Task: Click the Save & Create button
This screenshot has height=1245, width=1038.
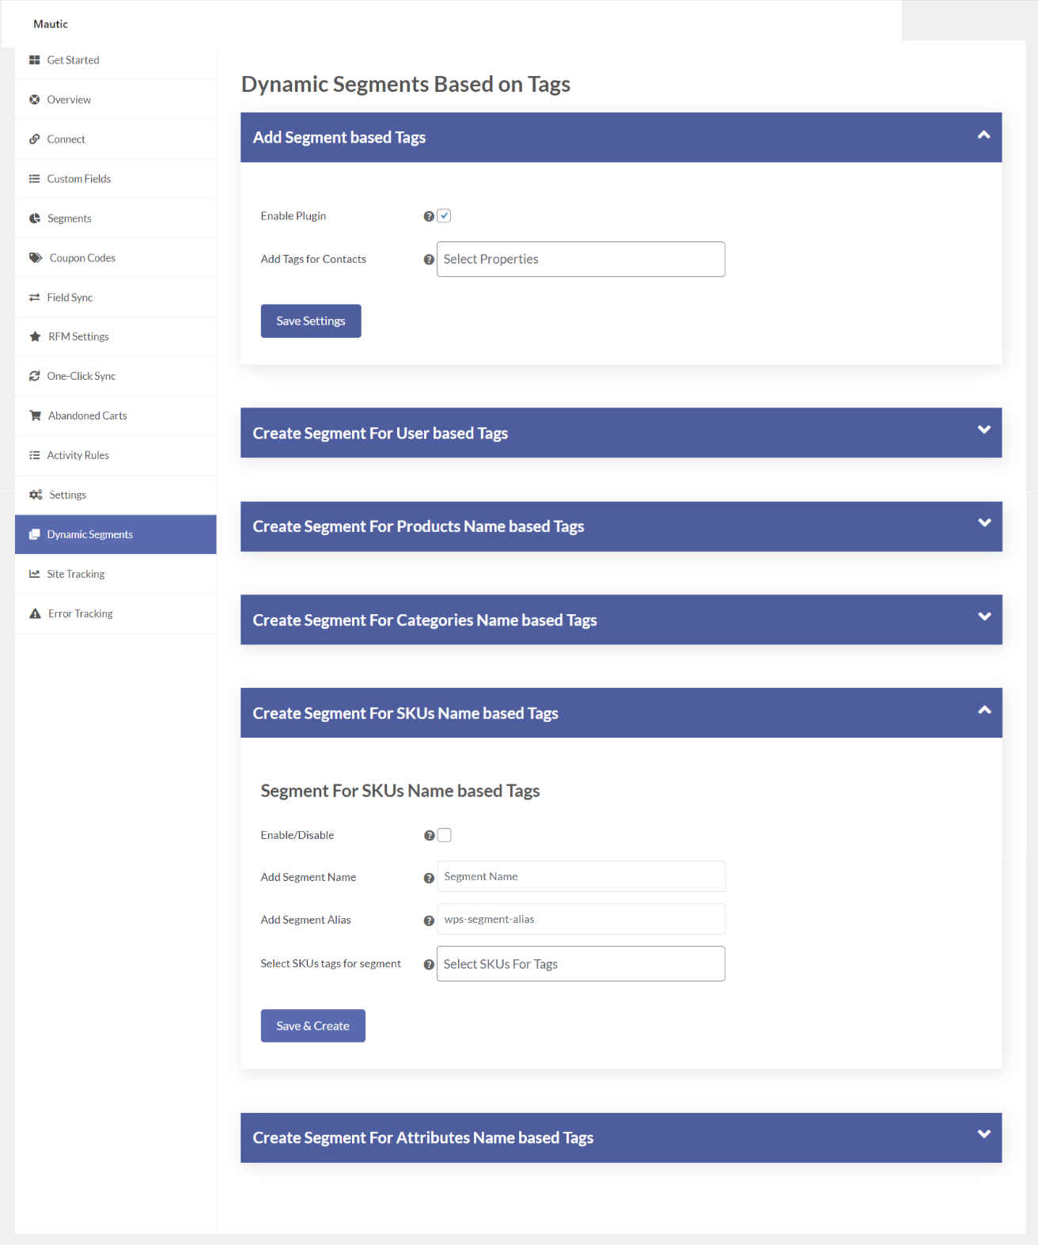Action: tap(313, 1026)
